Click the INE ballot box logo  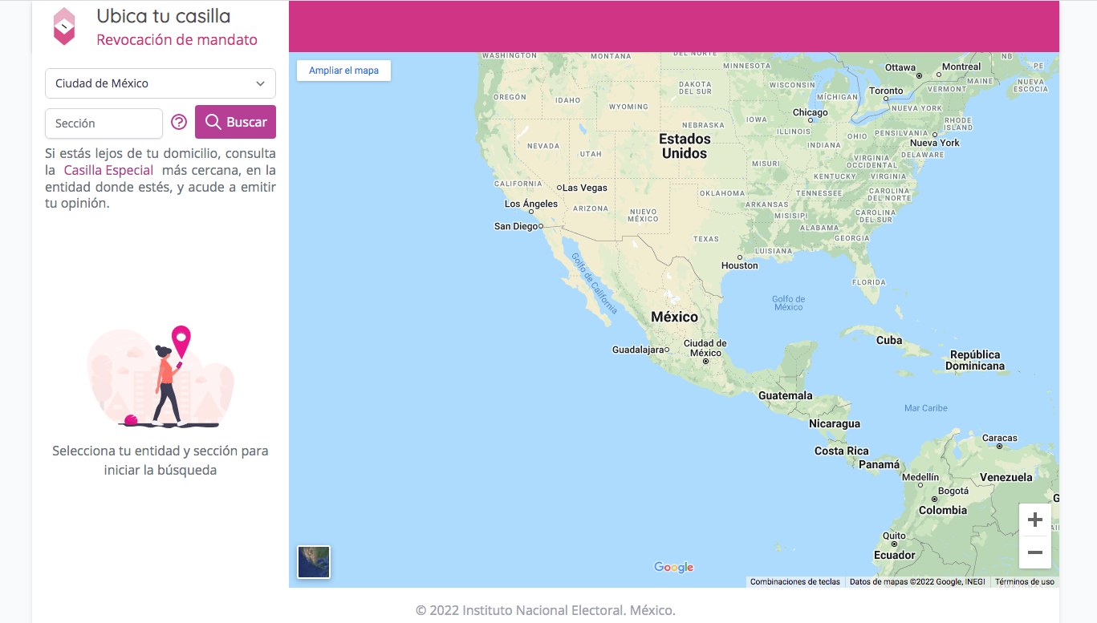point(64,26)
